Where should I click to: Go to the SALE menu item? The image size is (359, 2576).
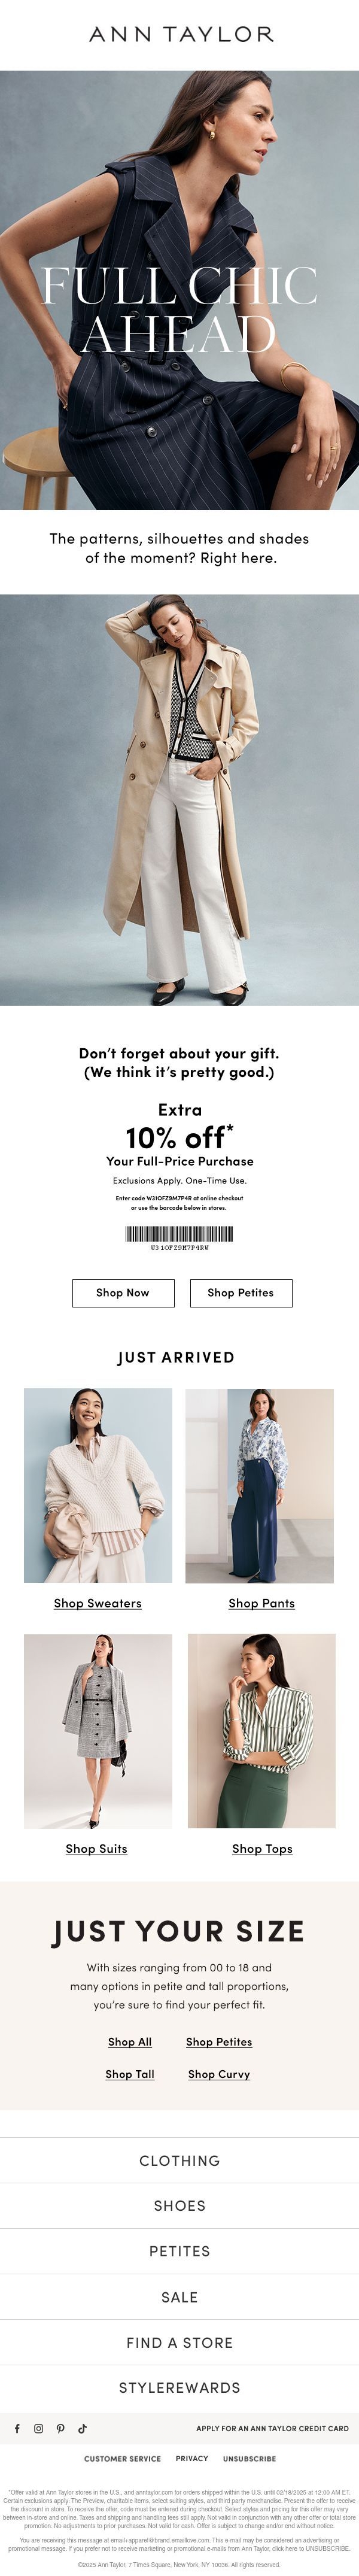click(180, 2297)
